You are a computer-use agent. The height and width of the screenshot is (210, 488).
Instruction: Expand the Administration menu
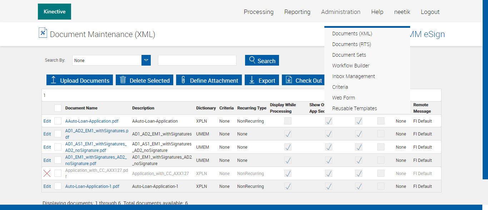tap(340, 12)
